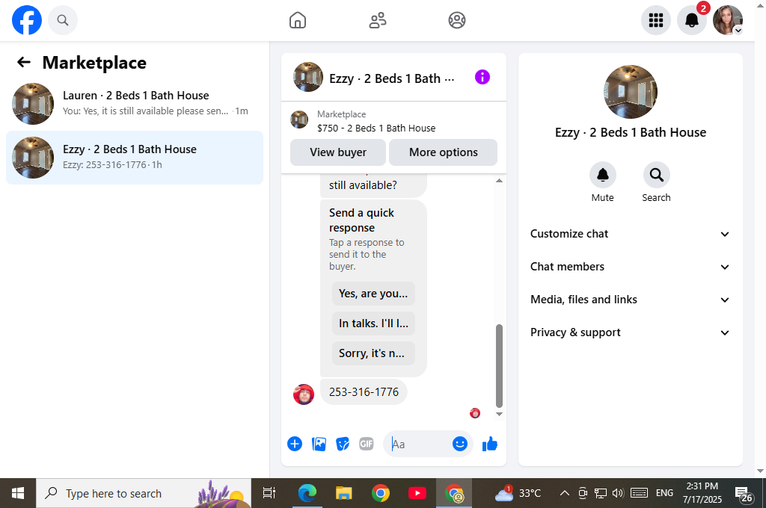Open Task View on taskbar
The image size is (766, 508).
[269, 493]
